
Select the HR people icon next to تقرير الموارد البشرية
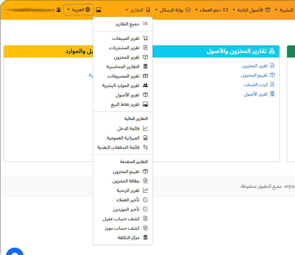tap(145, 85)
